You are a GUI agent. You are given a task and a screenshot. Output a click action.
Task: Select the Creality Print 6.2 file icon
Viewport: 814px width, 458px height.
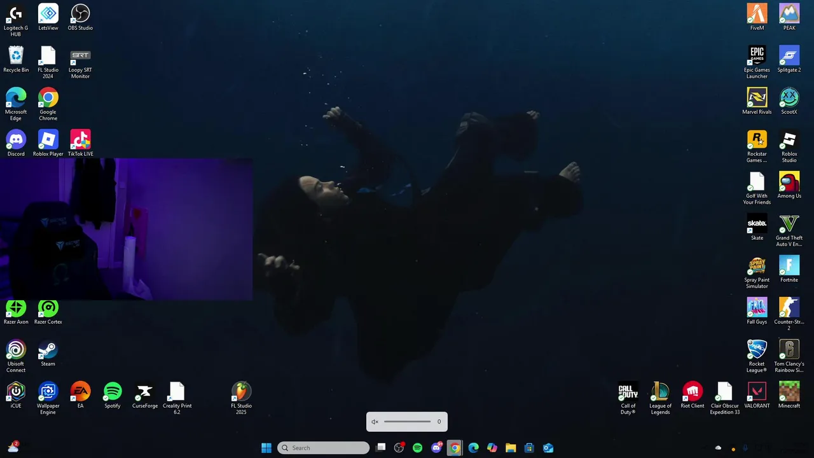177,398
